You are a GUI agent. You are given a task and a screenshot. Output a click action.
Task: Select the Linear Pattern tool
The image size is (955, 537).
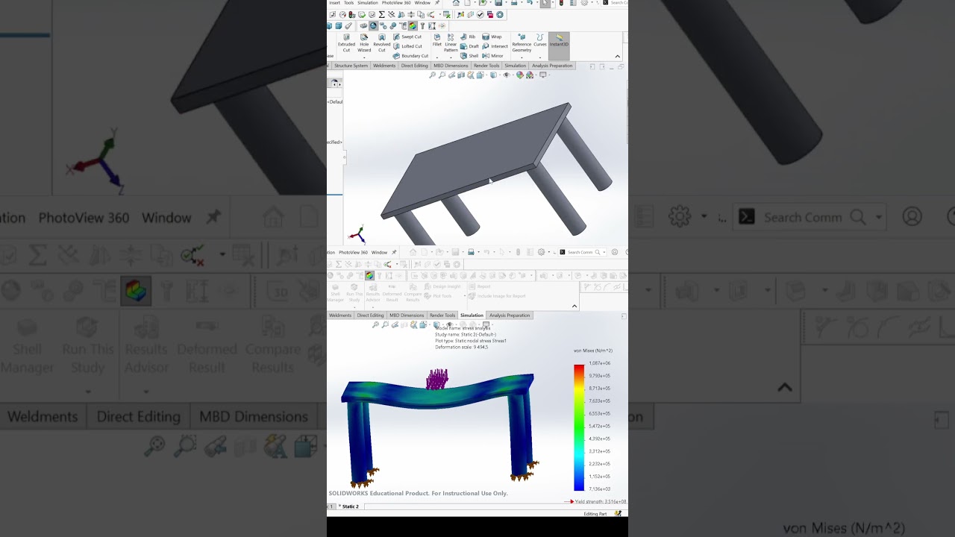(451, 44)
